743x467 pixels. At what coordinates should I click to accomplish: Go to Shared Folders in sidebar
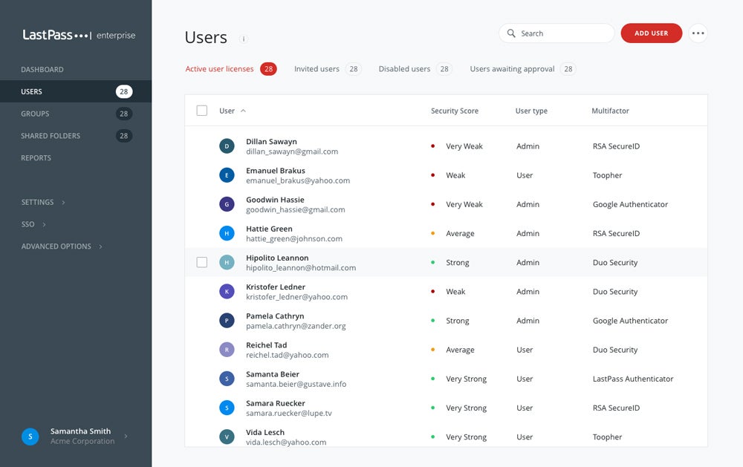(x=51, y=136)
